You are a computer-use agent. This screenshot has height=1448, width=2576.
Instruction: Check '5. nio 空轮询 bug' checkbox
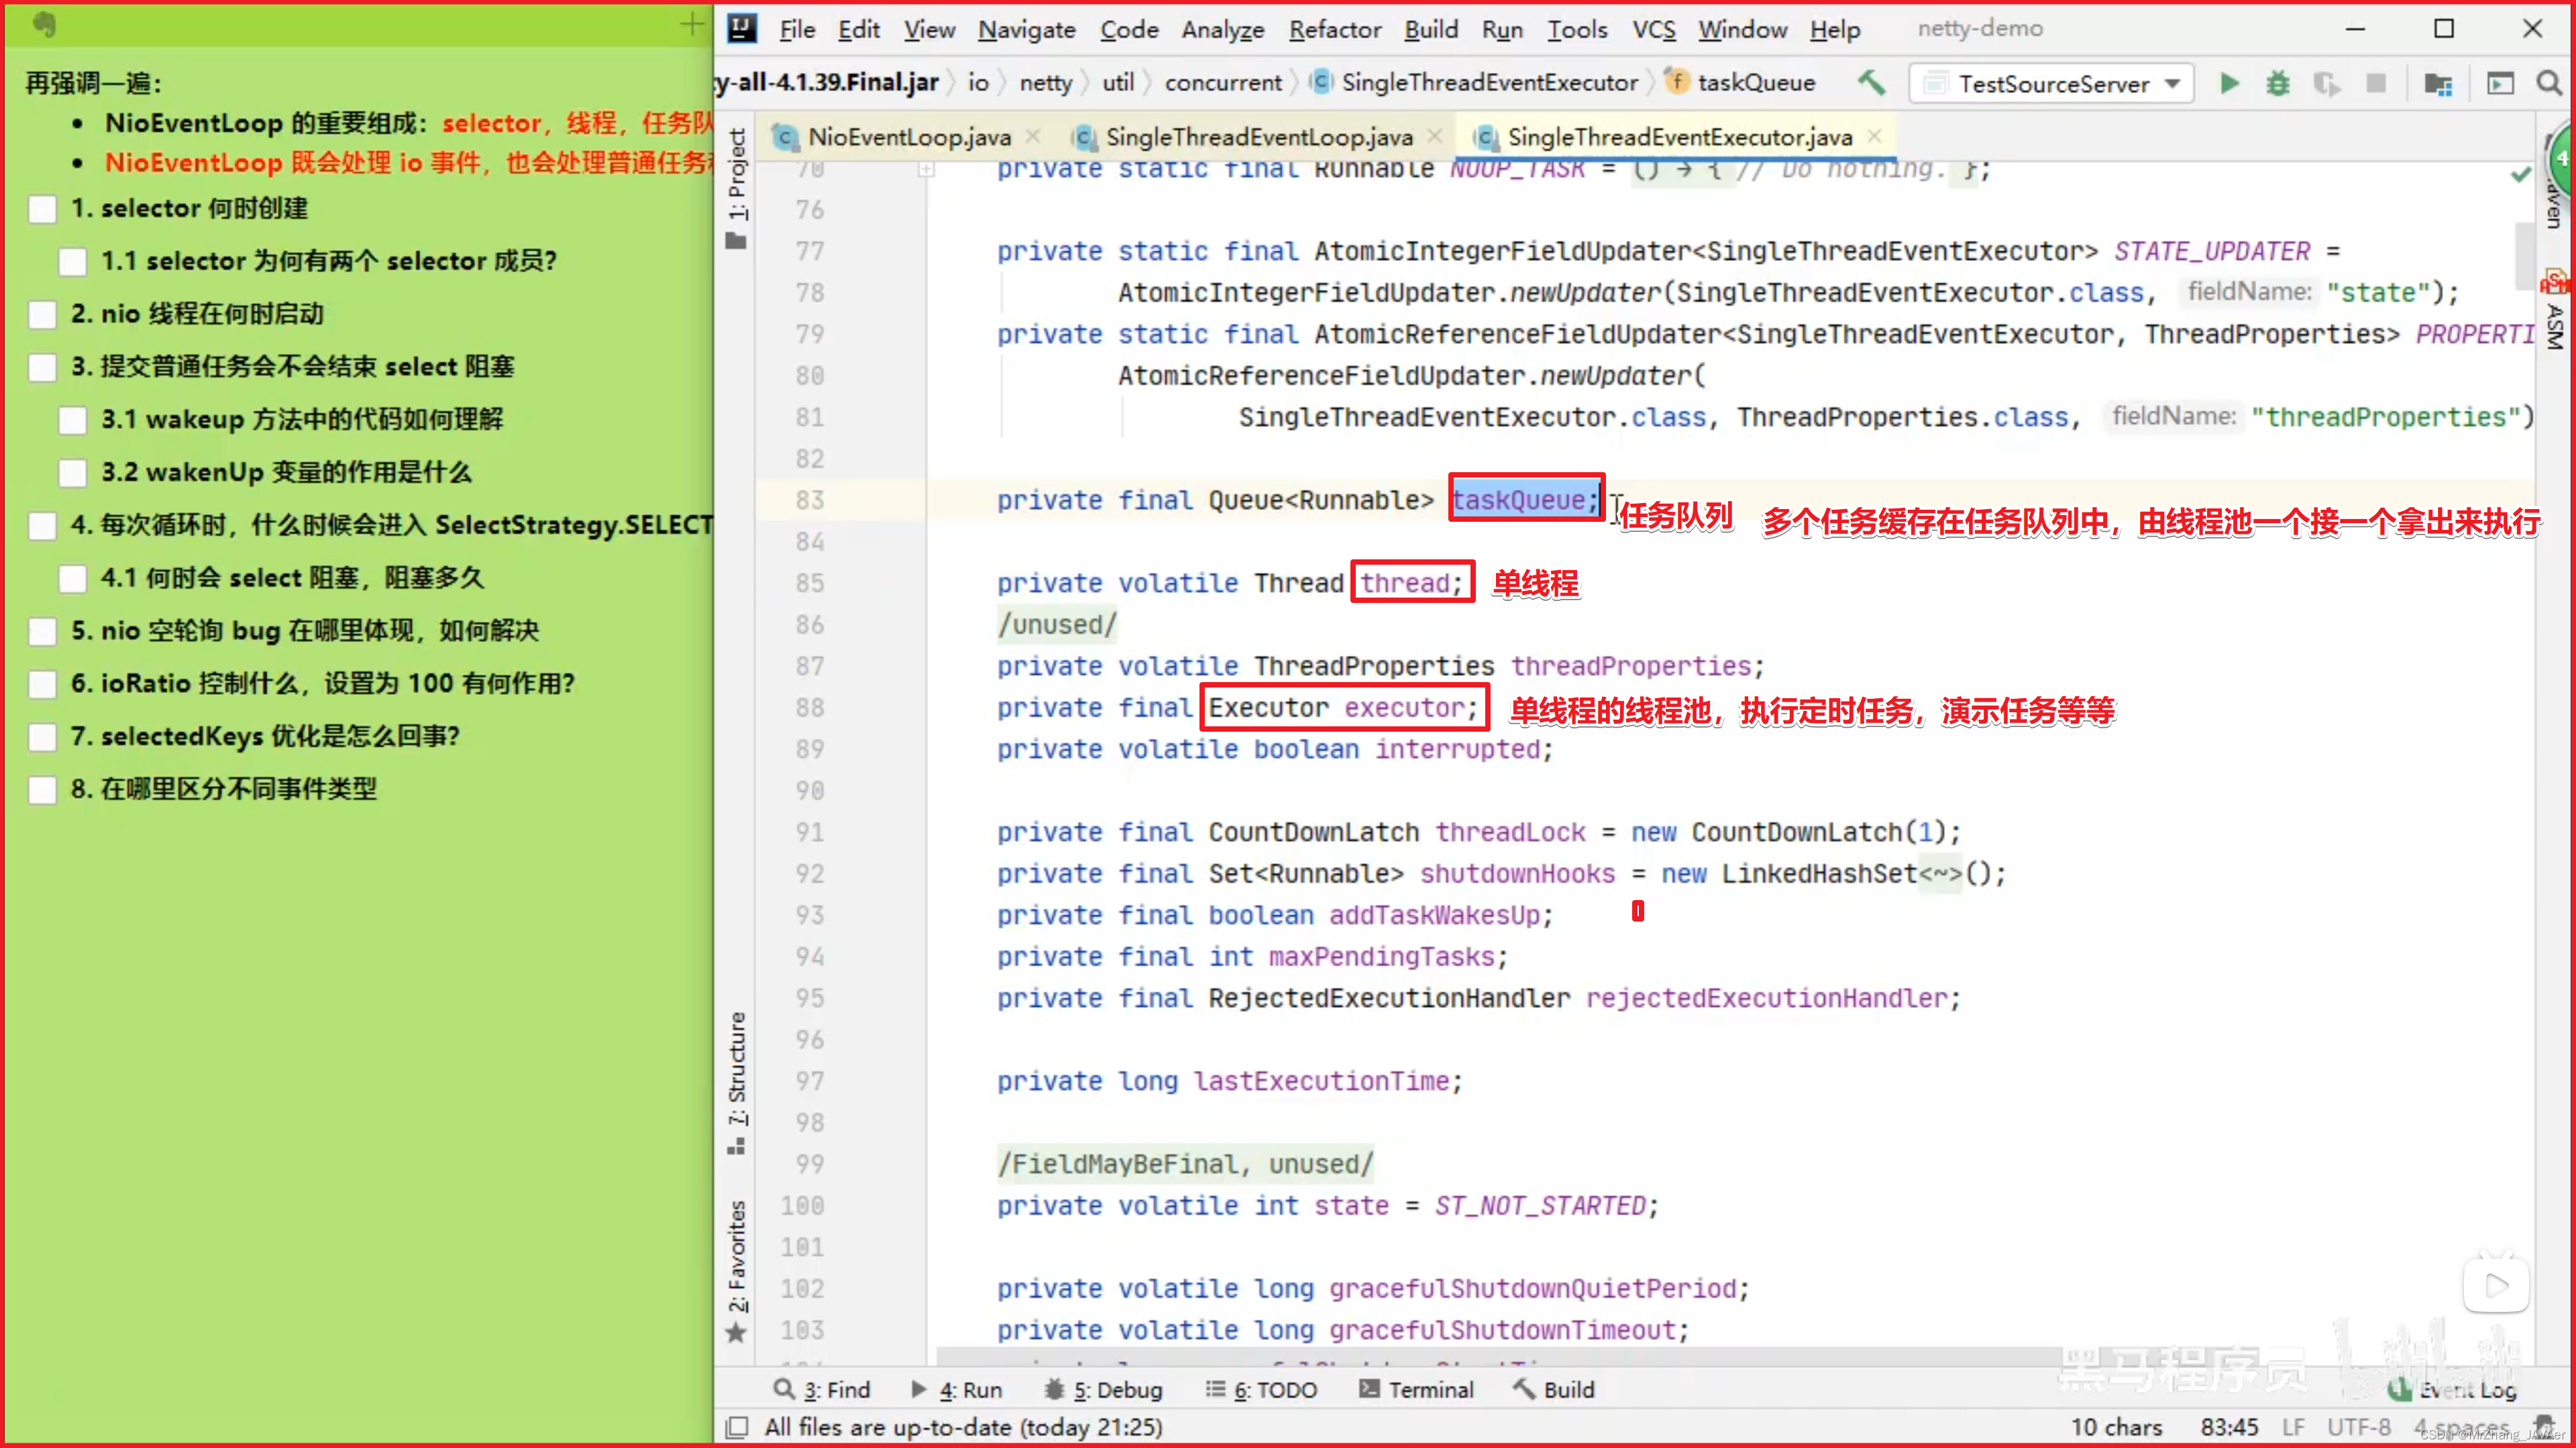click(x=42, y=632)
